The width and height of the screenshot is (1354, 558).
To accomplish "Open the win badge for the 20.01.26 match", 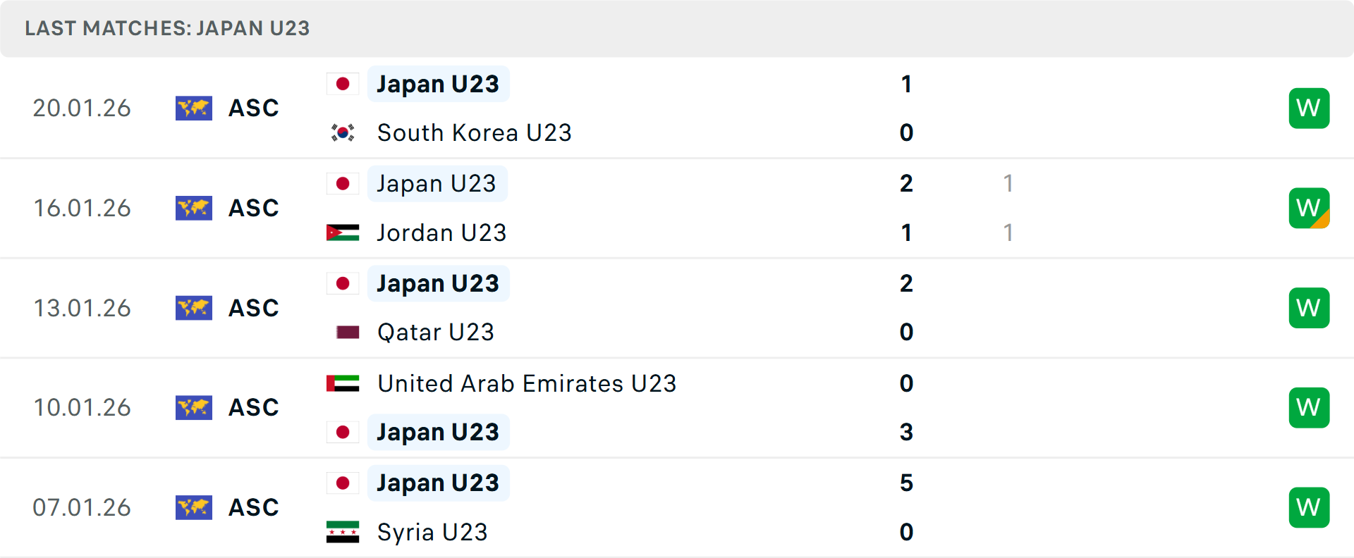I will pyautogui.click(x=1309, y=108).
